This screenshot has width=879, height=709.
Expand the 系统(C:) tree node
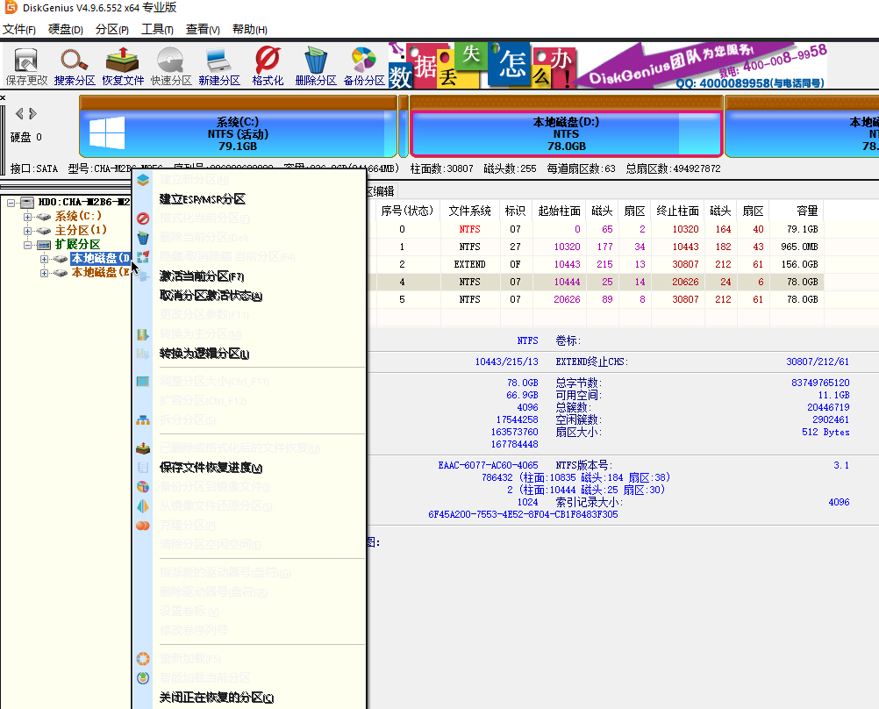point(27,217)
